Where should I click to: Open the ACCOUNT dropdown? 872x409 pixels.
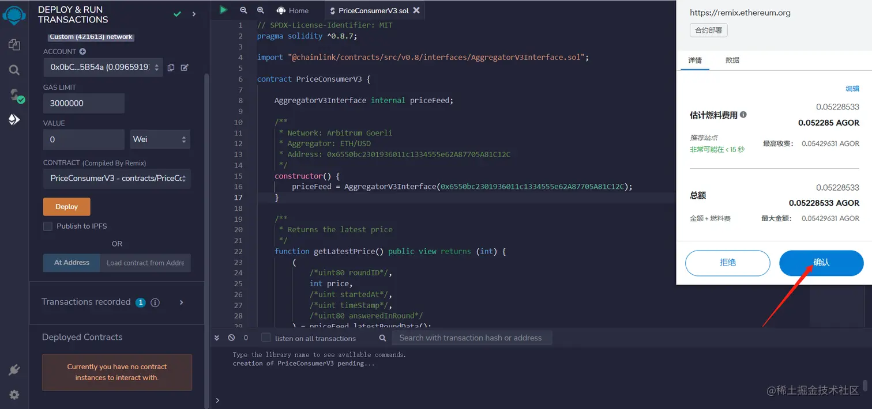click(103, 67)
